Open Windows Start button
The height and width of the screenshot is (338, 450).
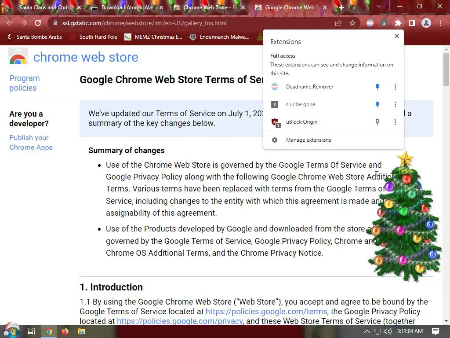coord(11,331)
